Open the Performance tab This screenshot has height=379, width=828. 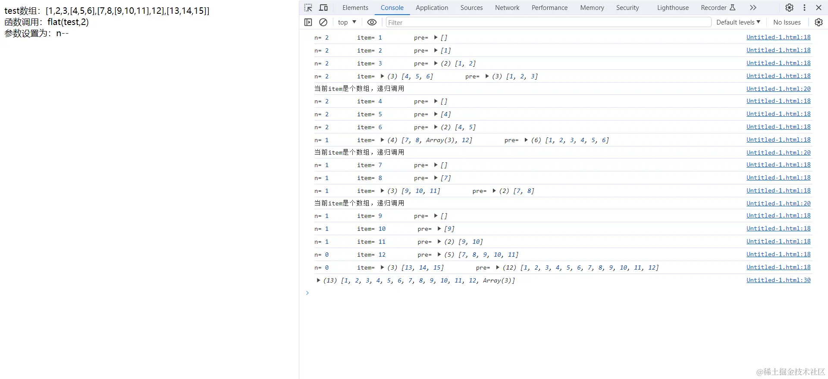pos(549,8)
